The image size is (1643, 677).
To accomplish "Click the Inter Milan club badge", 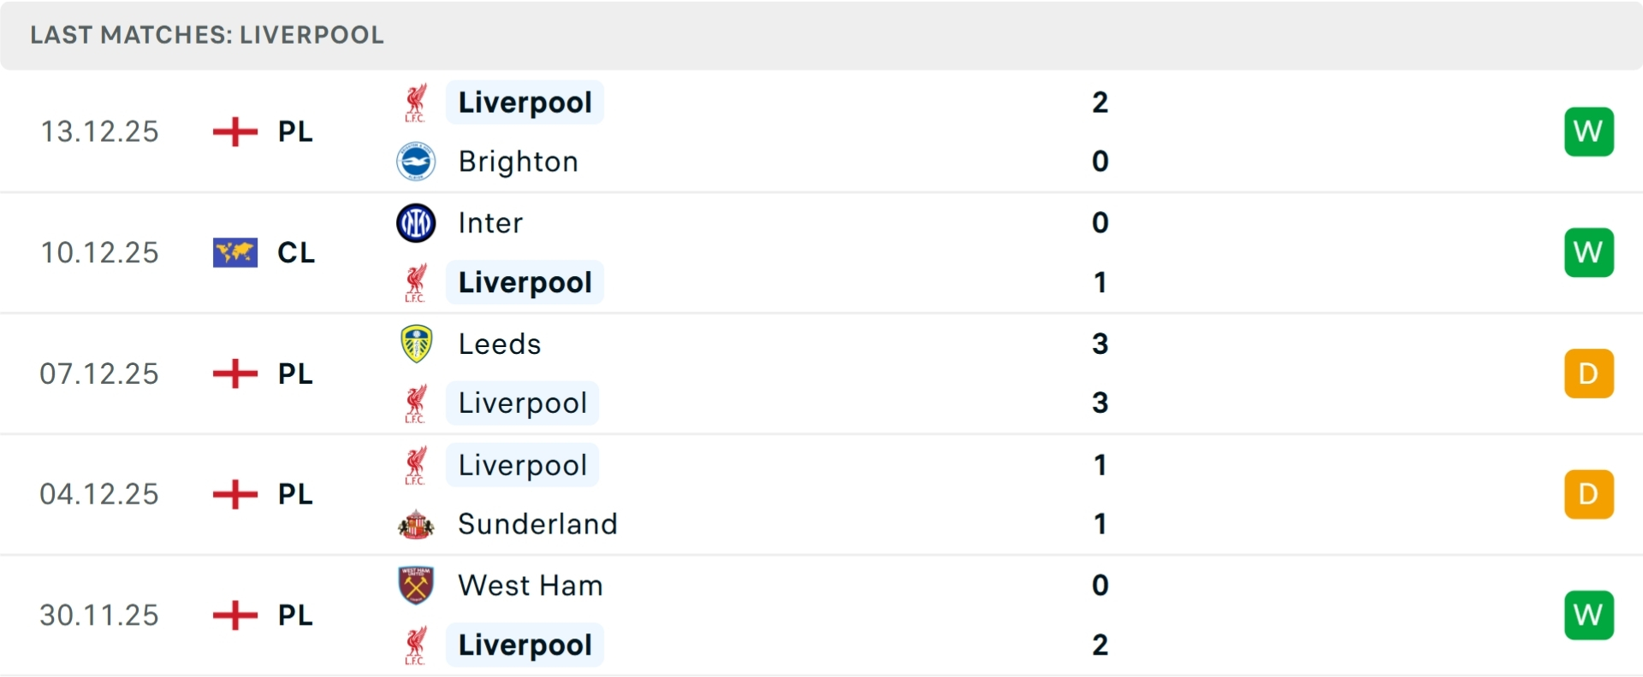I will pyautogui.click(x=417, y=222).
